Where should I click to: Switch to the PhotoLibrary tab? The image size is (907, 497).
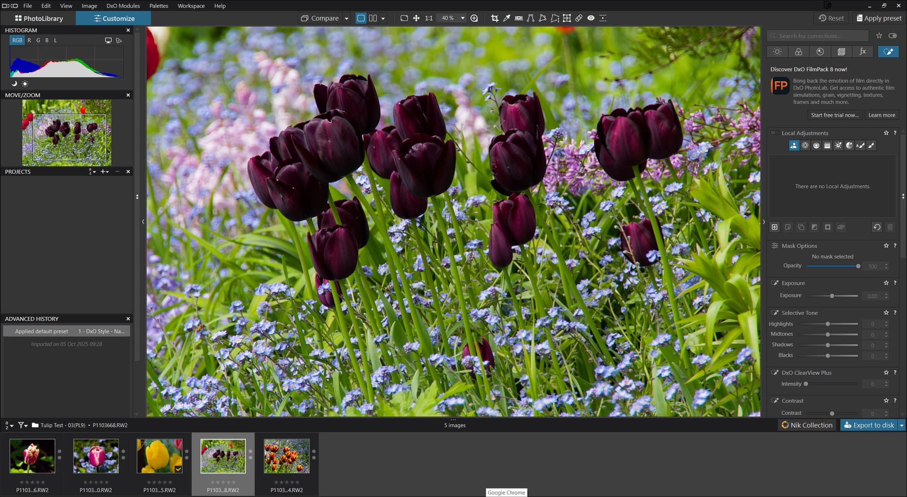(39, 18)
